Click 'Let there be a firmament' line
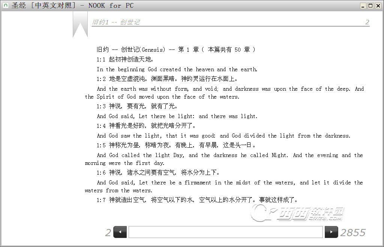 pos(230,183)
